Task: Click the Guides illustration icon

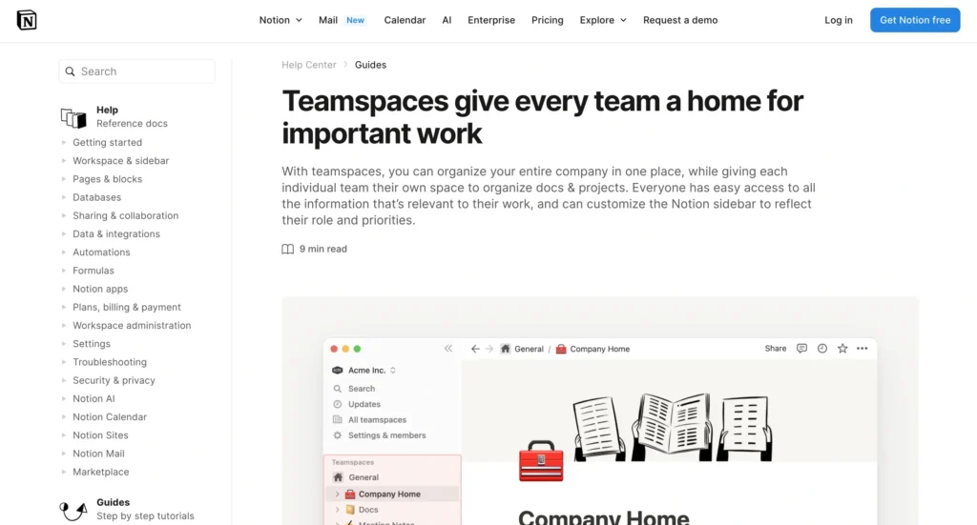Action: [73, 510]
